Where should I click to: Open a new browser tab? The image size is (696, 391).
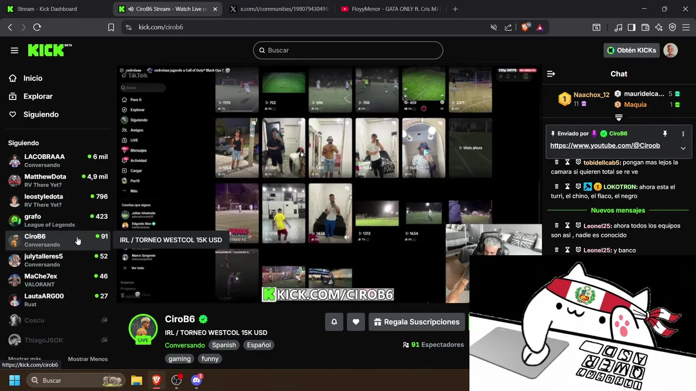pos(455,9)
